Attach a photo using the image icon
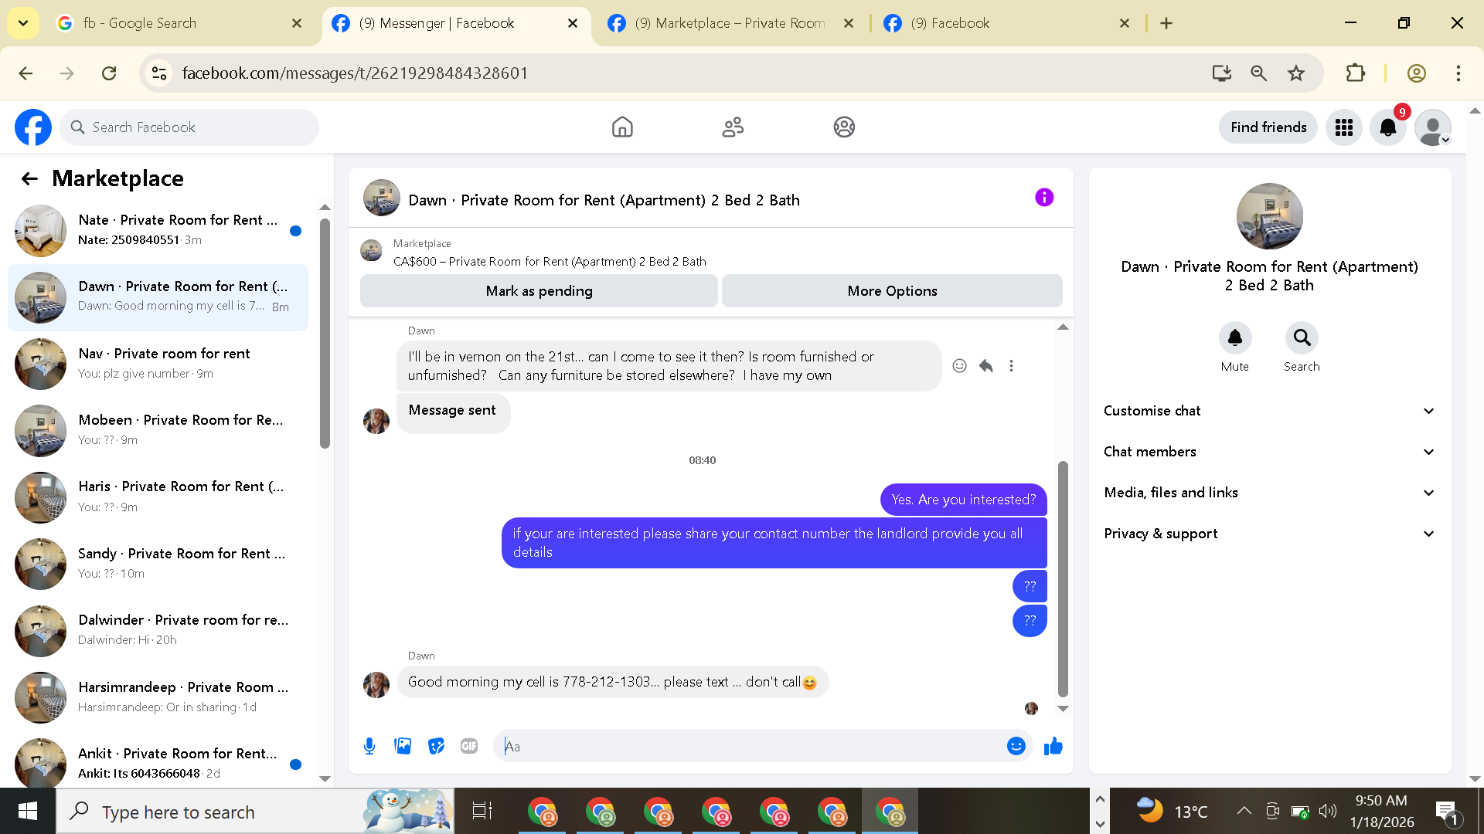Image resolution: width=1484 pixels, height=834 pixels. 403,746
